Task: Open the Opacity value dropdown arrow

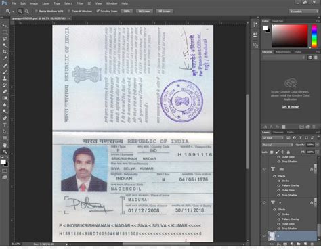Action: click(x=317, y=145)
